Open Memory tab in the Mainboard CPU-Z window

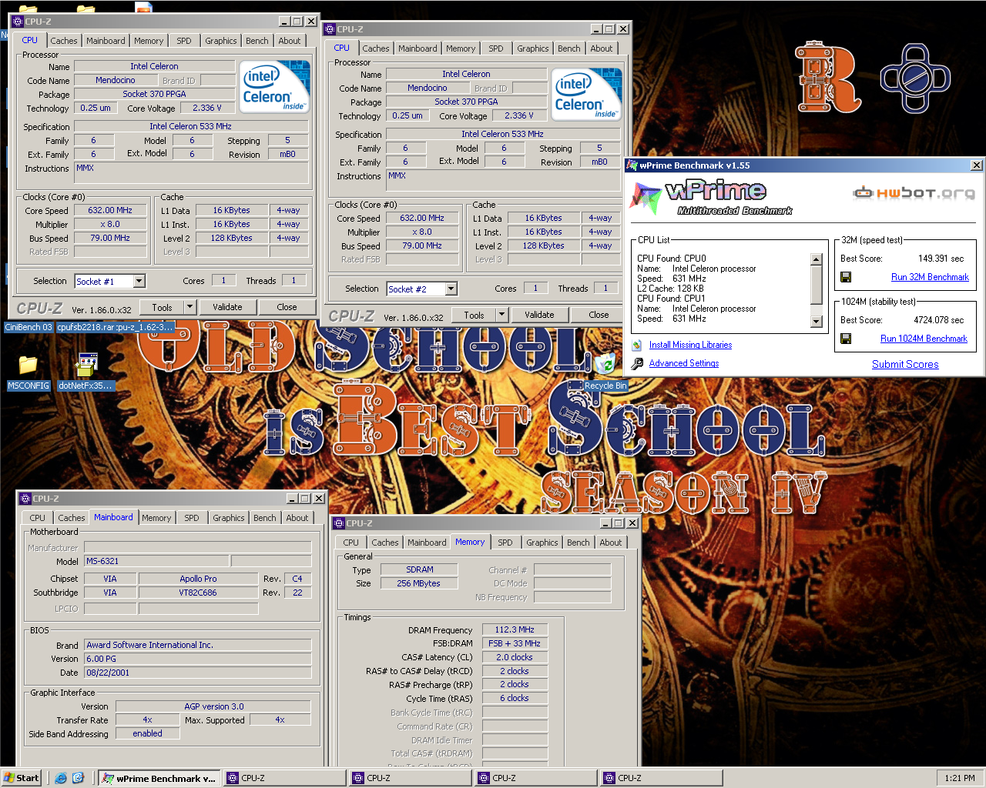pyautogui.click(x=156, y=518)
